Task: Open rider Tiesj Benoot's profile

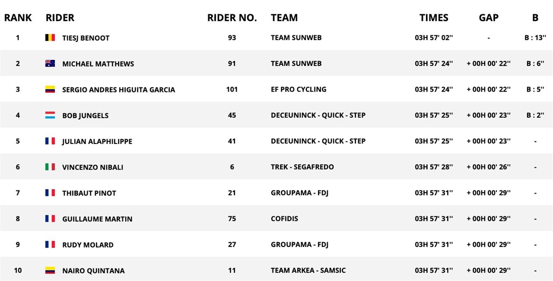Action: click(x=86, y=38)
